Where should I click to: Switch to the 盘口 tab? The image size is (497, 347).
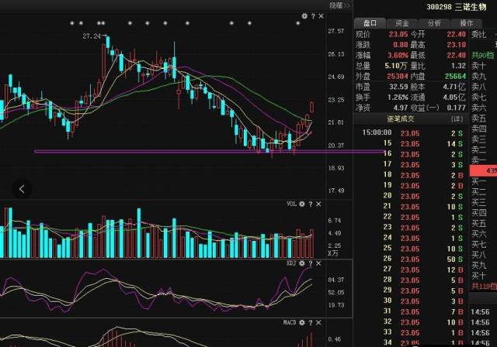(371, 23)
